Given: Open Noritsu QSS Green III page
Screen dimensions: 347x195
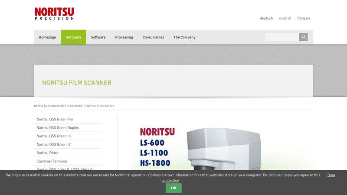Looking at the screenshot, I should pyautogui.click(x=68, y=136).
